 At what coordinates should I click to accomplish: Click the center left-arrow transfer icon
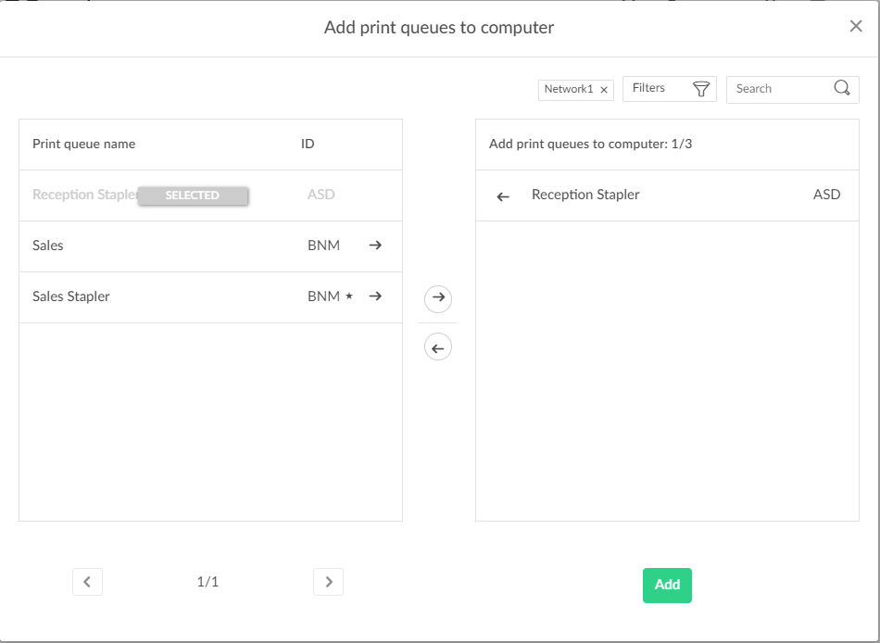point(437,347)
